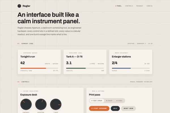Image resolution: width=170 pixels, height=113 pixels.
Task: Click the Timer rotary knob
Action: coord(56,104)
